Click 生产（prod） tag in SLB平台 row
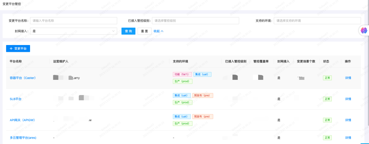Image resolution: width=369 pixels, height=144 pixels. (x=182, y=102)
